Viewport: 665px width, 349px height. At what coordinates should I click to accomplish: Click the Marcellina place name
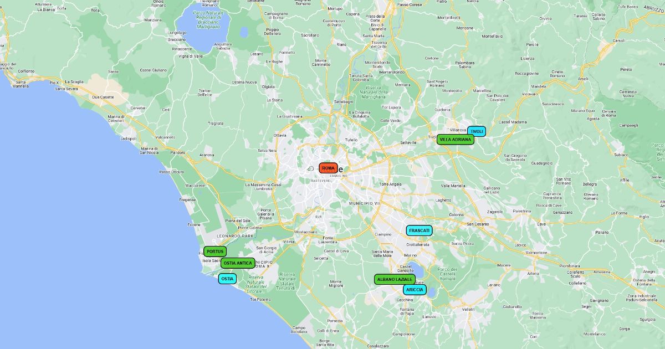(482, 90)
